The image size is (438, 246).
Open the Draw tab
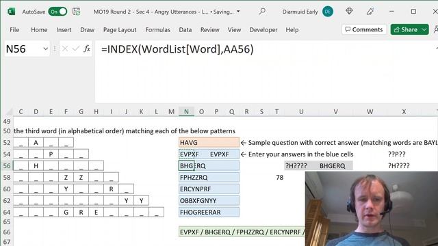(x=87, y=29)
